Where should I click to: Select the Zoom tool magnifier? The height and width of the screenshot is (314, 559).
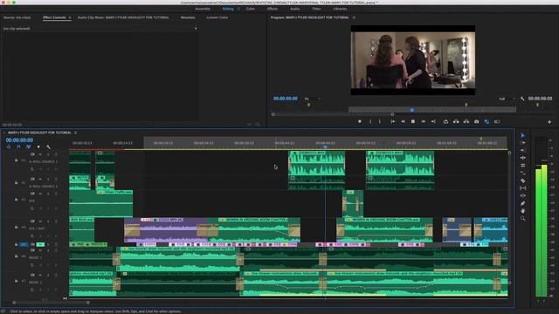tap(522, 218)
